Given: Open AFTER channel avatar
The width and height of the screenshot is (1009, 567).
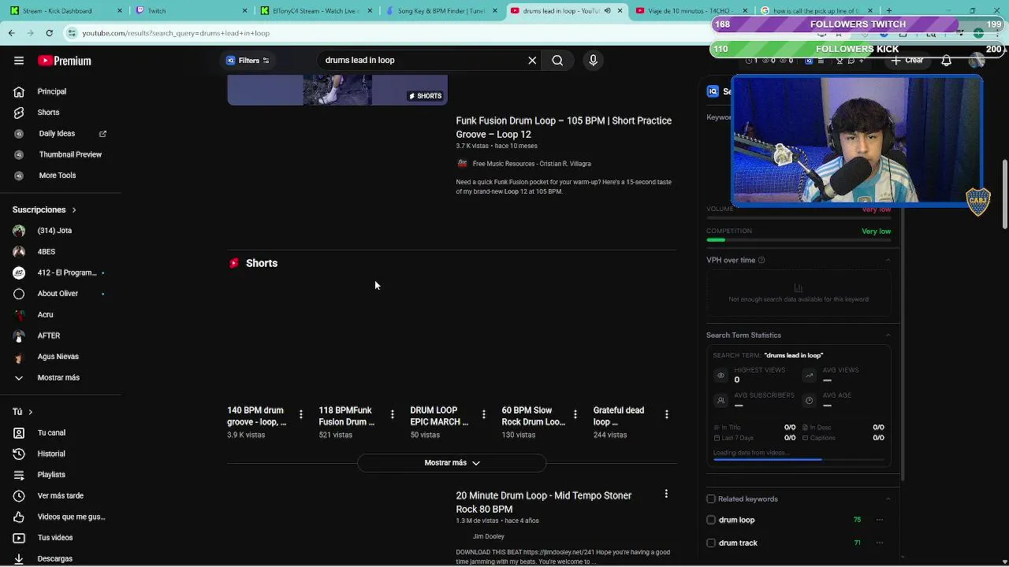Looking at the screenshot, I should point(19,335).
